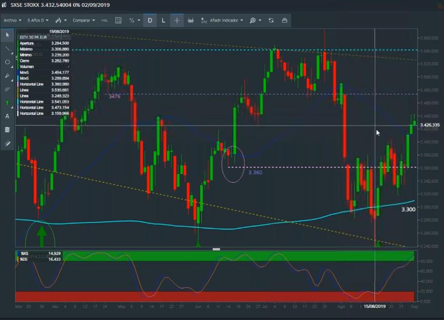Click the 3475 annotation label on chart
Image resolution: width=444 pixels, height=320 pixels.
click(x=114, y=96)
